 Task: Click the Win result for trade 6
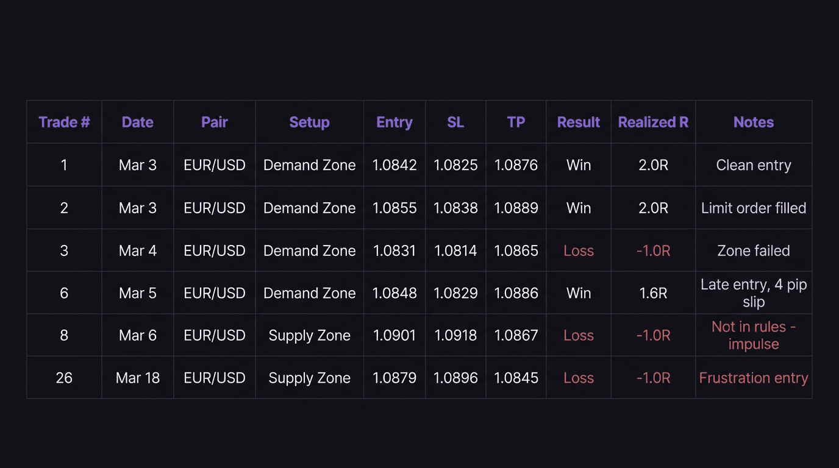coord(578,292)
